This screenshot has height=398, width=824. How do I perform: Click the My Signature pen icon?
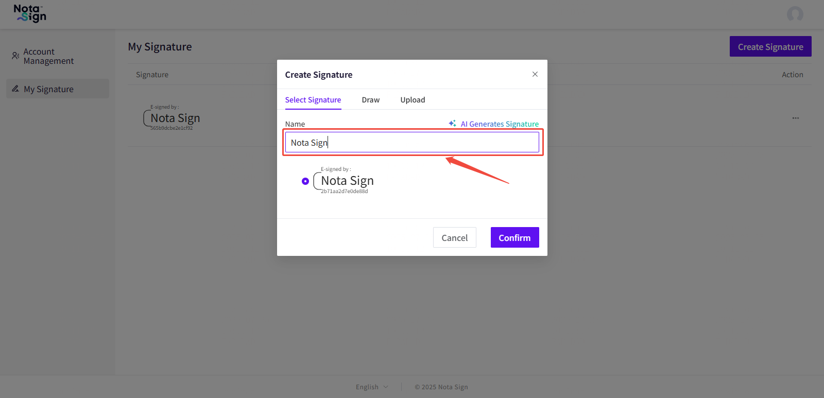pos(15,89)
